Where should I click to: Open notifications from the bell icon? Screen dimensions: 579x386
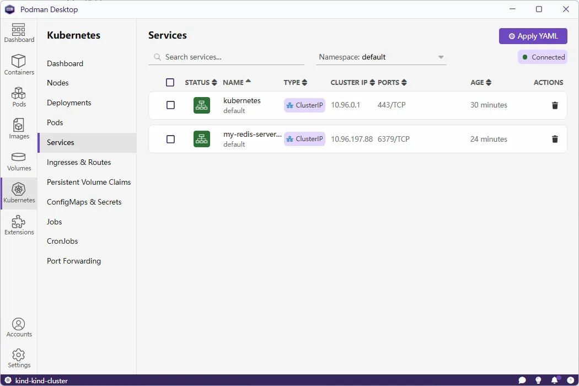tap(553, 380)
